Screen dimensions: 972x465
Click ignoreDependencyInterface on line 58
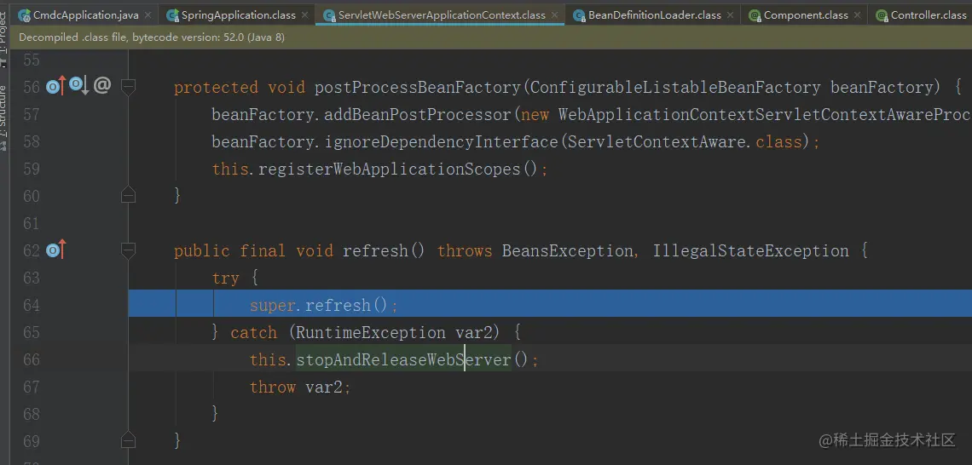tap(442, 141)
